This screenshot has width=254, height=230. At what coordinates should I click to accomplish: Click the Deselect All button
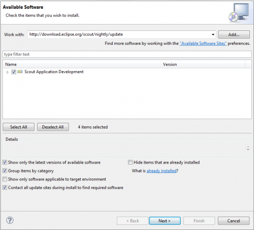coord(53,127)
